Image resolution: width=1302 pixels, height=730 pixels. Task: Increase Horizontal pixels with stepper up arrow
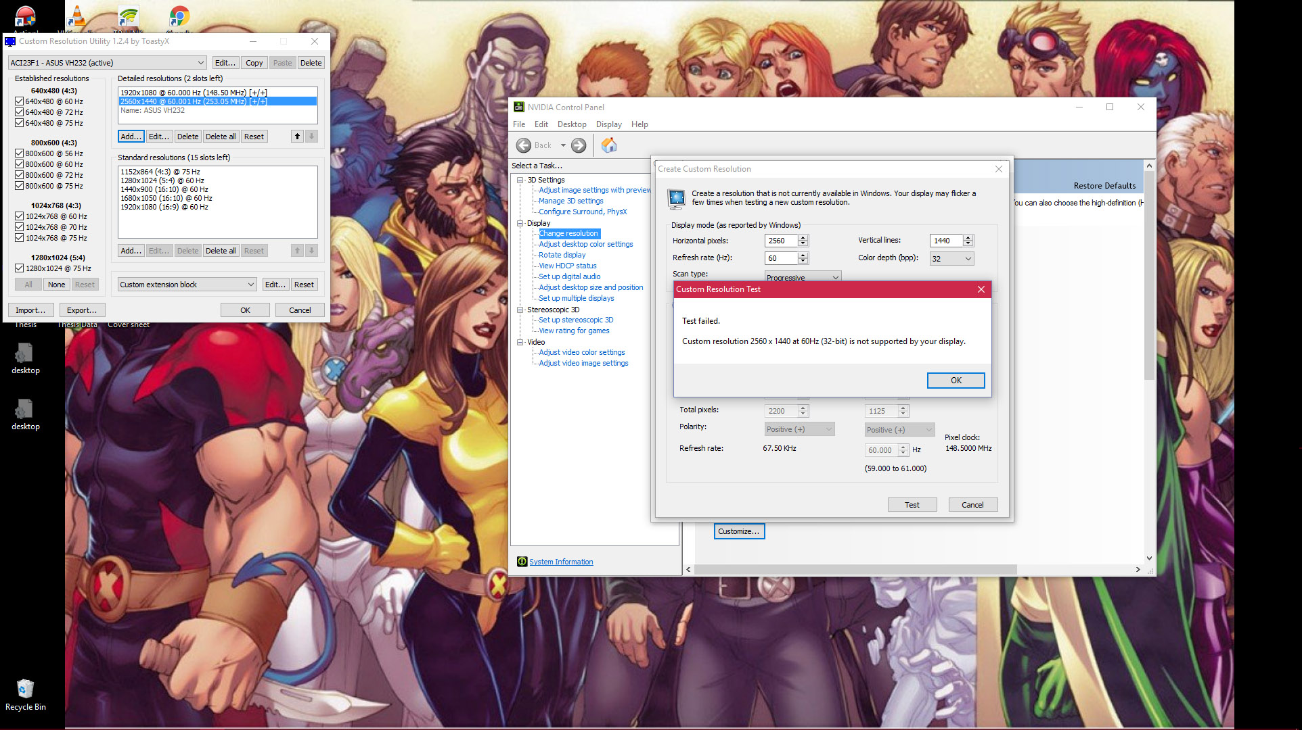(803, 237)
